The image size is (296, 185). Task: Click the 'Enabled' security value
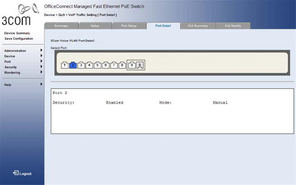tap(115, 103)
